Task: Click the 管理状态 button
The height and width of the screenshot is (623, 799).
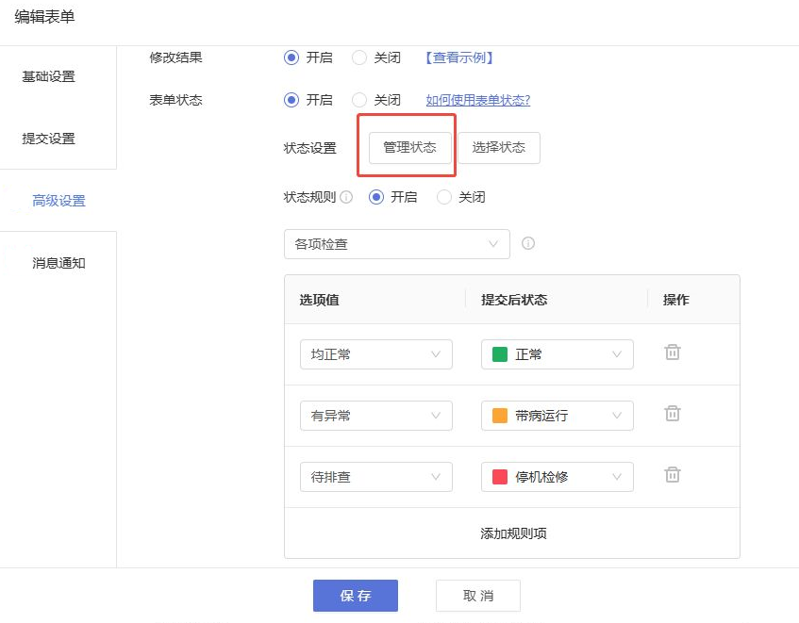Action: tap(410, 148)
